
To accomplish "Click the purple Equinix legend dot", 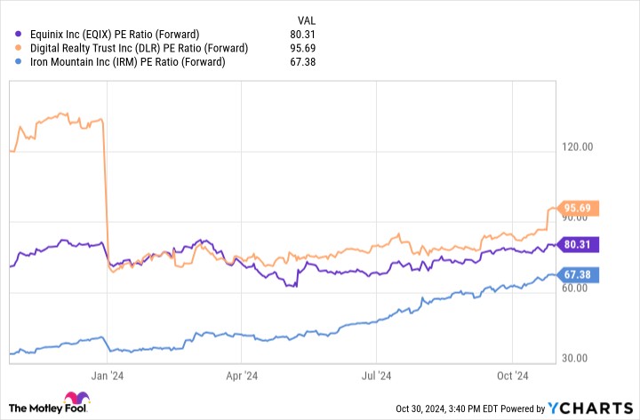I will coord(18,35).
